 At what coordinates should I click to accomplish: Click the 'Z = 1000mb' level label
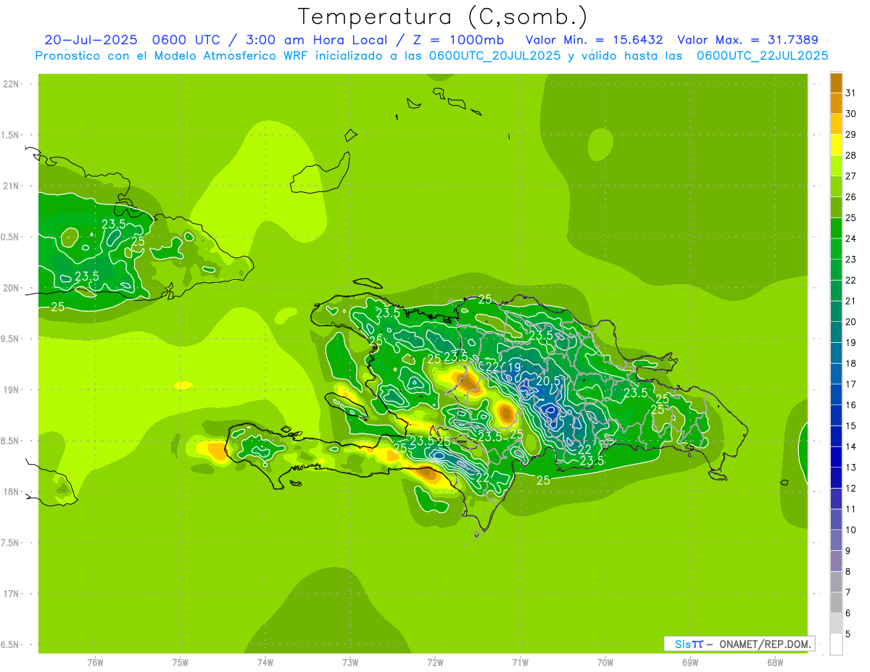coord(459,40)
